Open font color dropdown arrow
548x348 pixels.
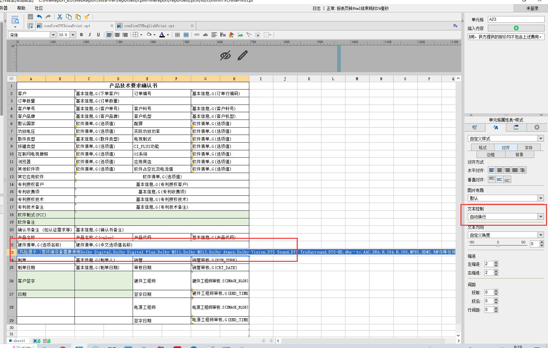coord(168,35)
